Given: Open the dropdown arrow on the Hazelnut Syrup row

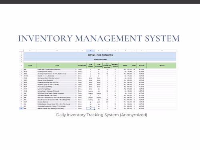Looking at the screenshot, I should (76, 84).
